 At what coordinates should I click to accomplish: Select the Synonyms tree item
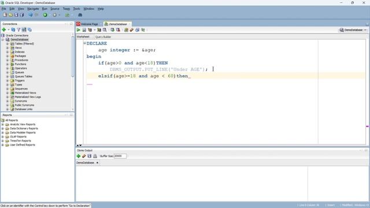coord(21,101)
